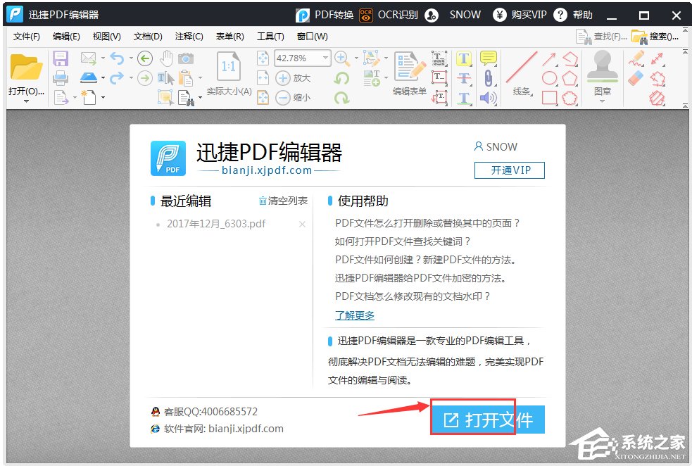Viewport: 692px width, 466px height.
Task: Click the Edit Form (编辑表单) icon
Action: coord(410,67)
